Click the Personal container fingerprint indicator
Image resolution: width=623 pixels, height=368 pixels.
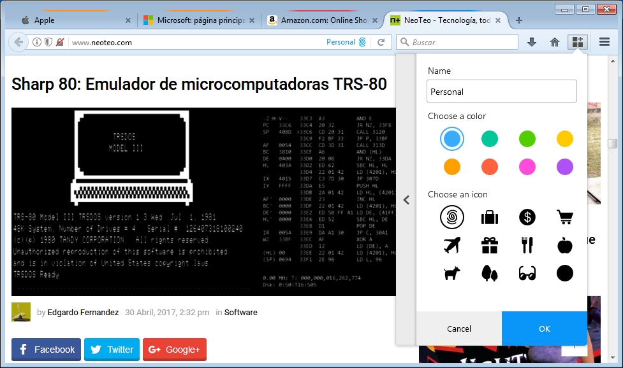click(x=362, y=42)
